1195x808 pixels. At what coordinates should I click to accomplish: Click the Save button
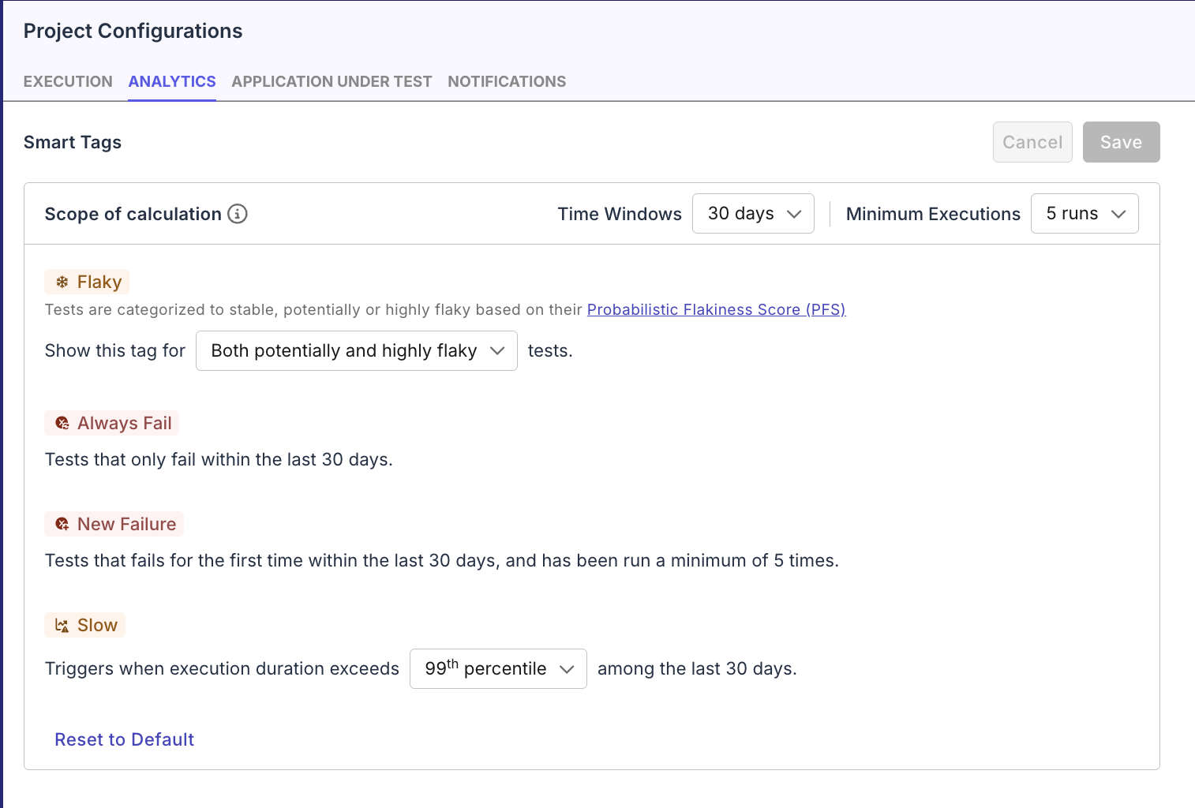click(1121, 142)
